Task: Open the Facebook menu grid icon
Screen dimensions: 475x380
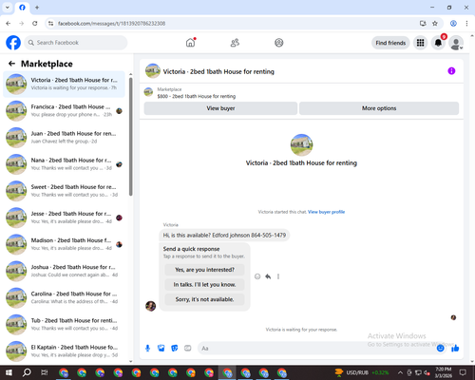Action: point(420,43)
